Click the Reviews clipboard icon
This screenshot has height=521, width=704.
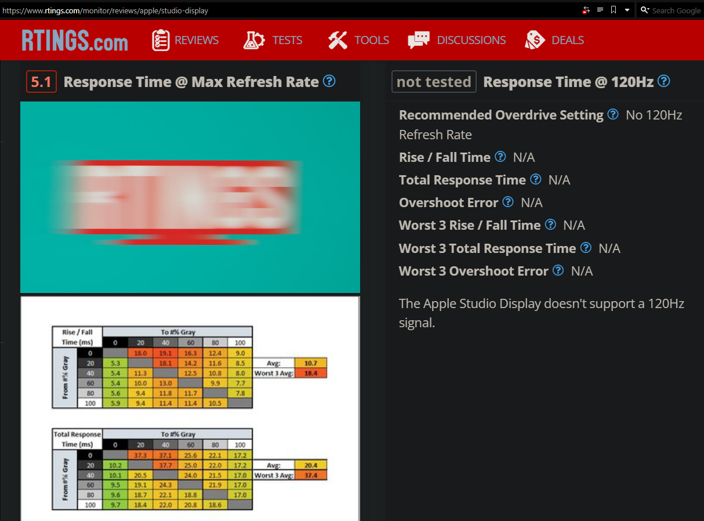tap(161, 40)
